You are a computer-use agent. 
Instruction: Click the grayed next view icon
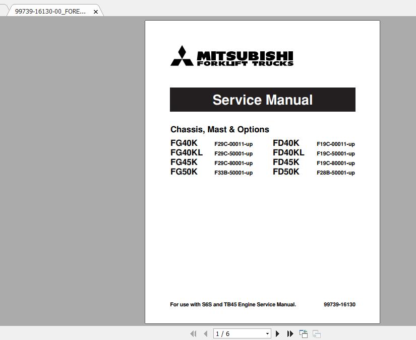[316, 333]
